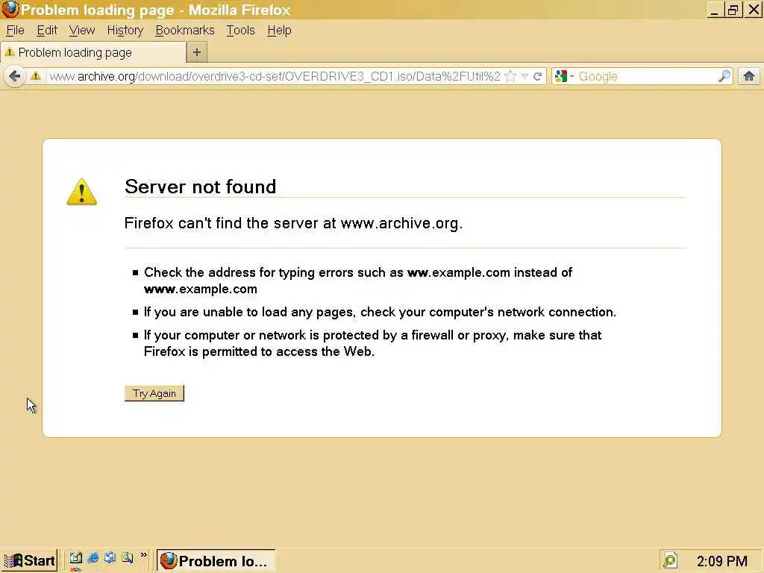Open the Google search engine selector
The width and height of the screenshot is (764, 573).
(x=564, y=77)
